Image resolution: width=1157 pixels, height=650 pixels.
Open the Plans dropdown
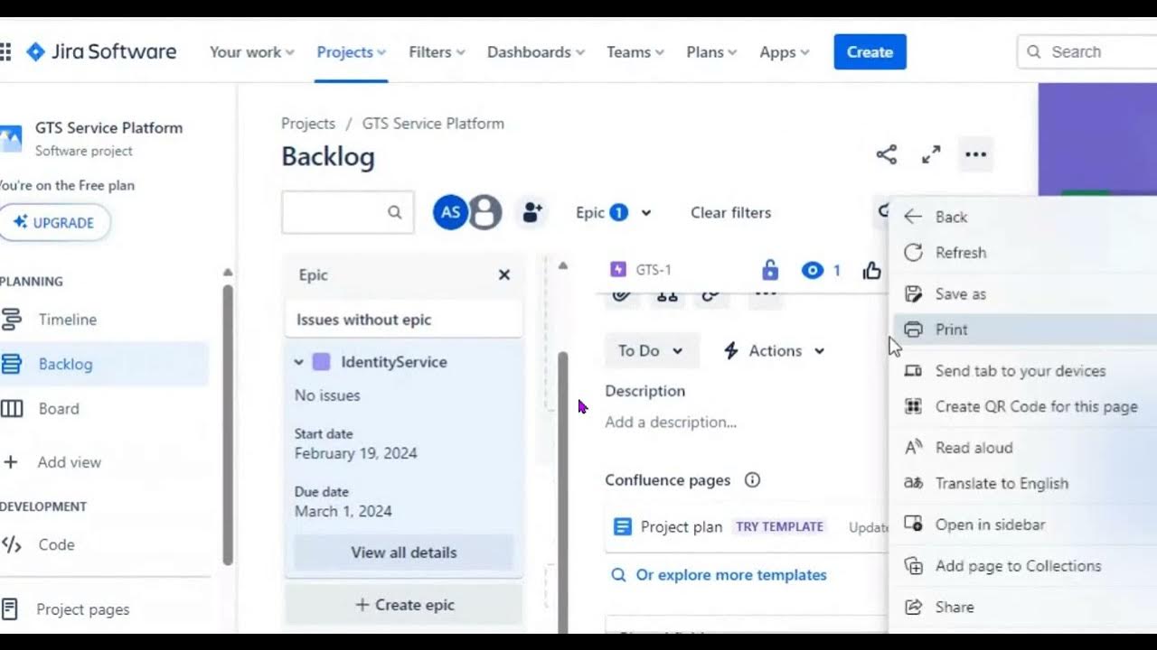pos(711,51)
